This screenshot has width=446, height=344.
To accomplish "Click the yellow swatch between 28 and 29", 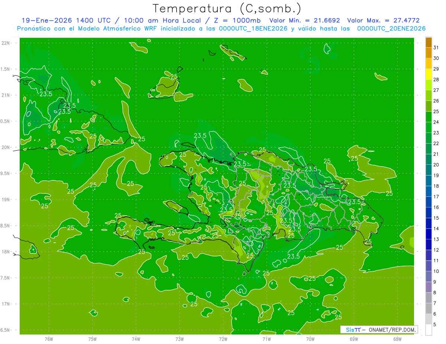I will [429, 74].
